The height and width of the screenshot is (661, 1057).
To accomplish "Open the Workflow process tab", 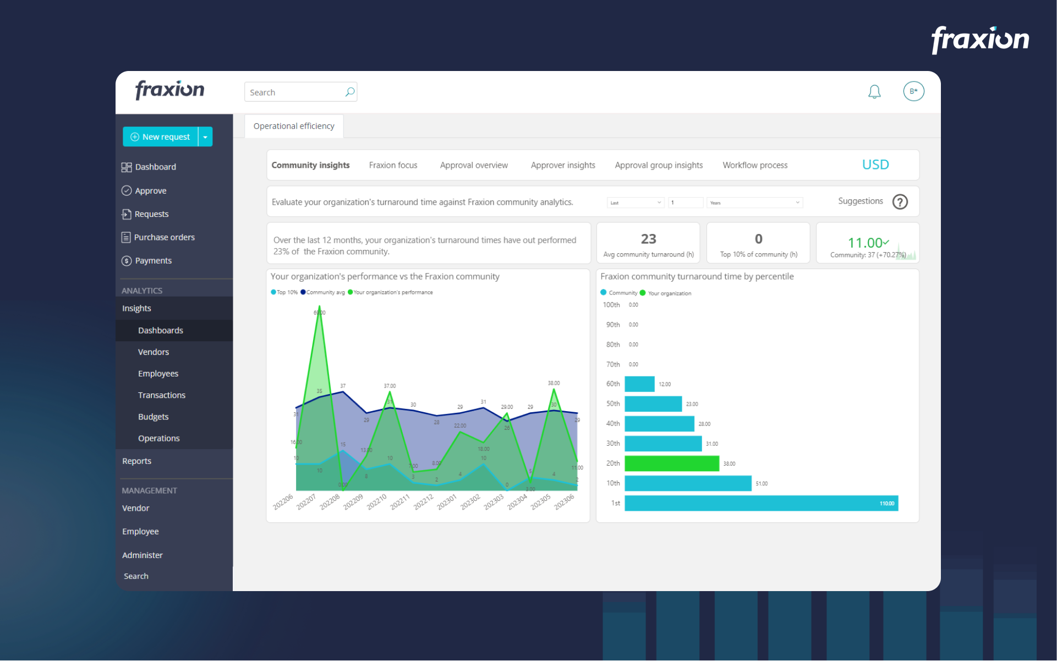I will (x=755, y=165).
